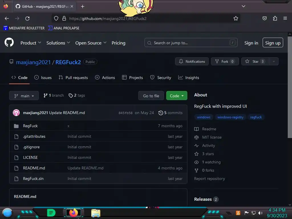The image size is (292, 219).
Task: Expand the green Code dropdown button
Action: [x=177, y=96]
